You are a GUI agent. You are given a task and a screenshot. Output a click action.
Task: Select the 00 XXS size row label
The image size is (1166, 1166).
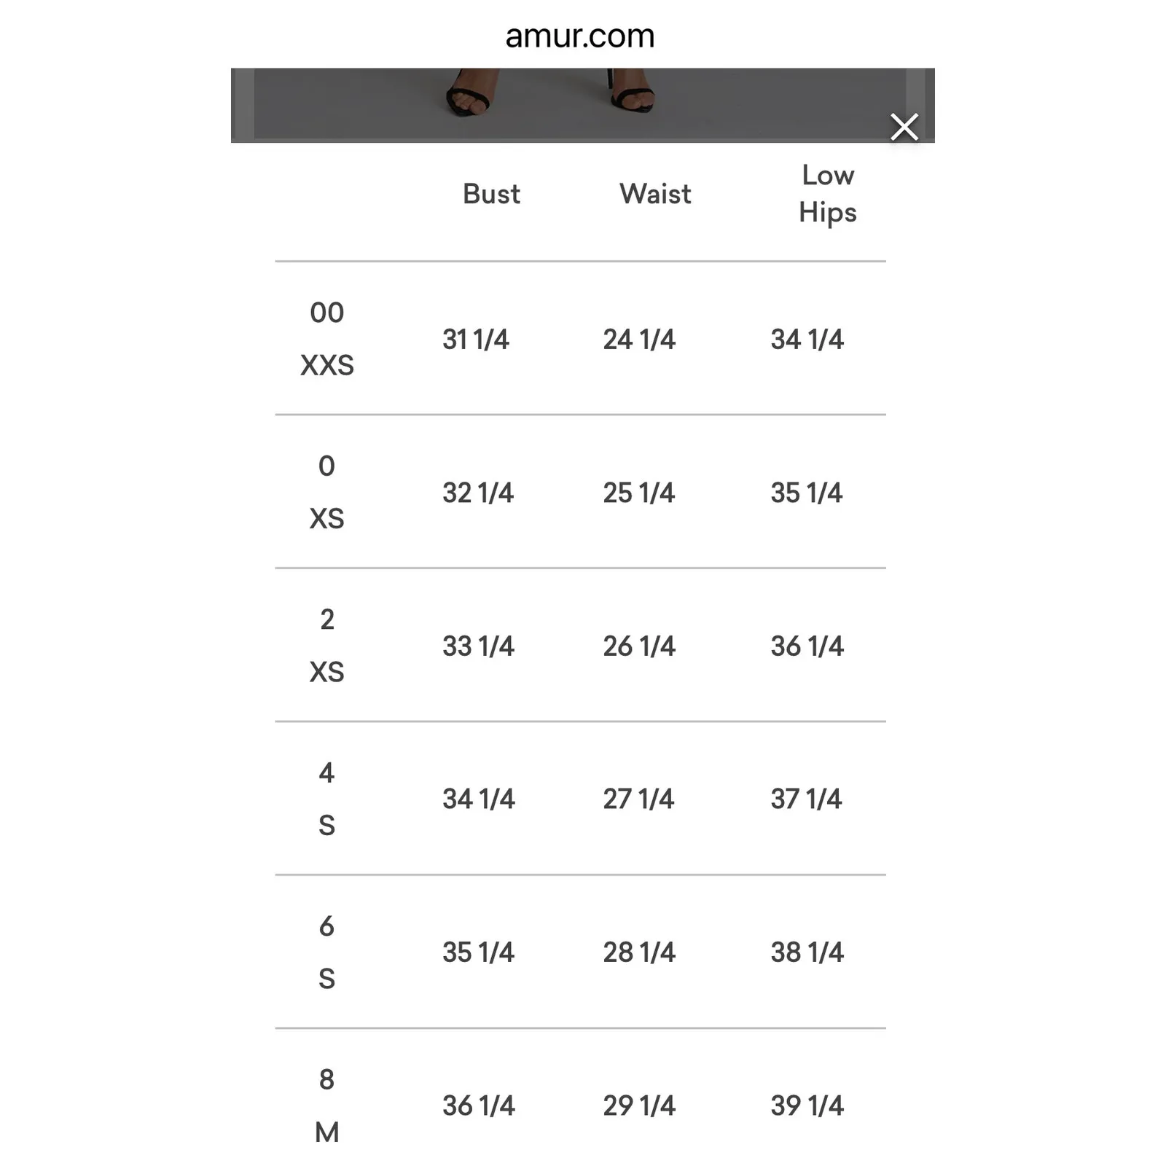pyautogui.click(x=326, y=339)
